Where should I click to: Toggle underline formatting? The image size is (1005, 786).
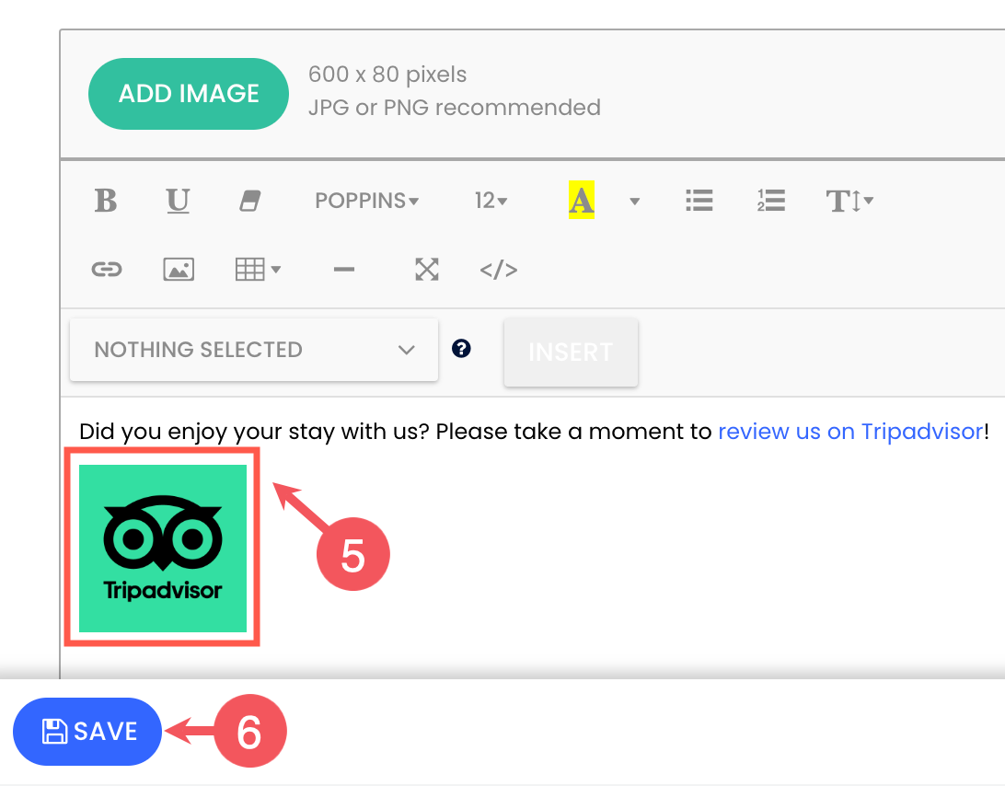[178, 201]
